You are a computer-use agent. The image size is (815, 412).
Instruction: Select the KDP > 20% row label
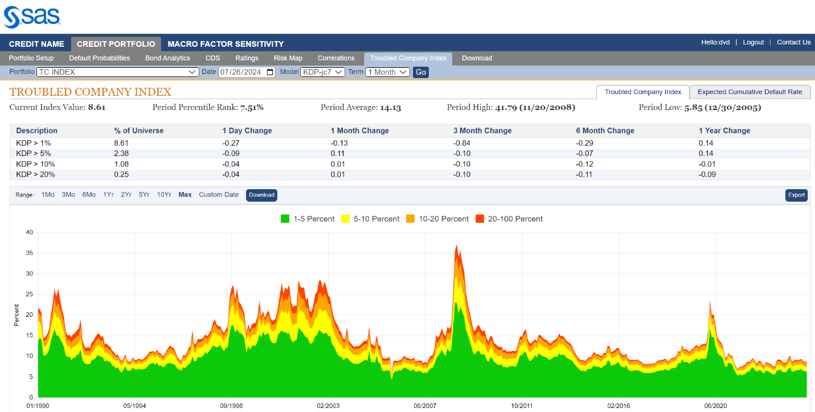click(36, 174)
